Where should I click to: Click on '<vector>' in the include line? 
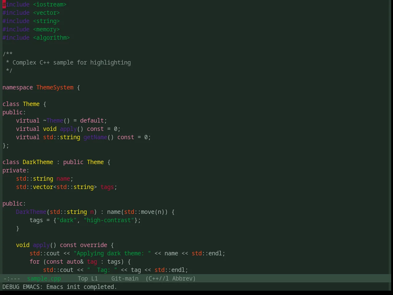click(x=46, y=13)
